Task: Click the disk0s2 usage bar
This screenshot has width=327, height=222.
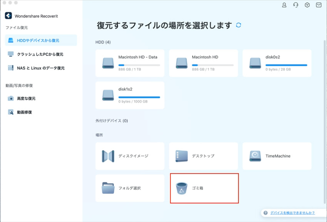Action: pyautogui.click(x=286, y=65)
